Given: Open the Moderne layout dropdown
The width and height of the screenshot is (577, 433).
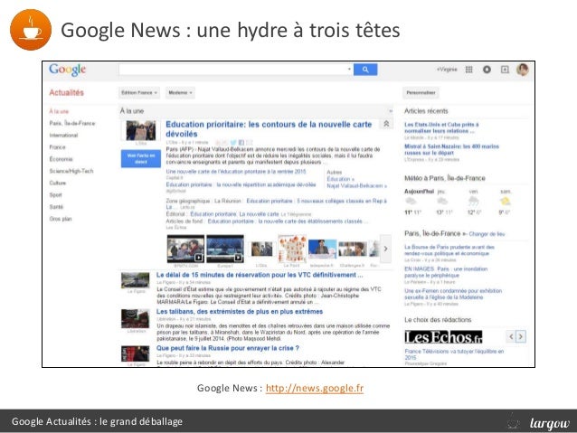Looking at the screenshot, I should (x=180, y=93).
